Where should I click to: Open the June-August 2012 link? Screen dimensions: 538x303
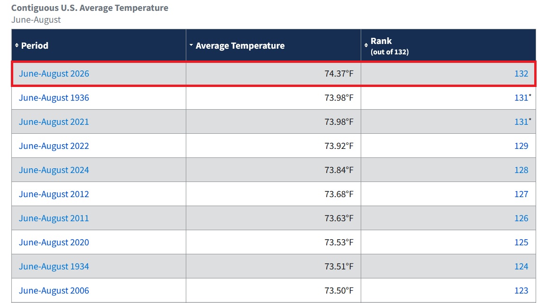click(x=54, y=194)
